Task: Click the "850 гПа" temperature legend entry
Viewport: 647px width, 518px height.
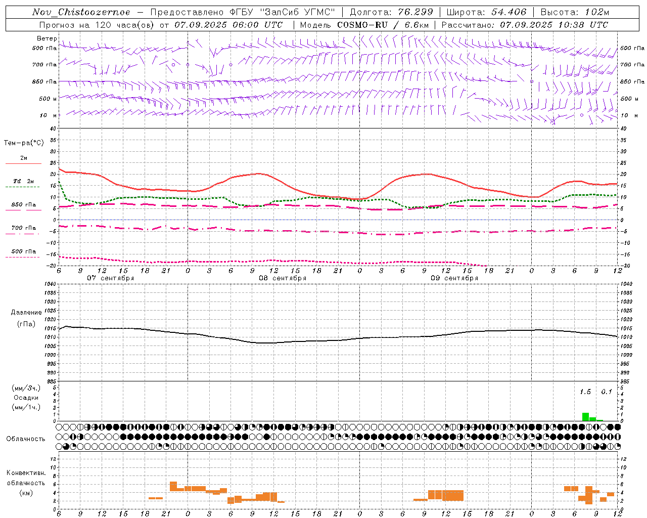Action: point(24,205)
